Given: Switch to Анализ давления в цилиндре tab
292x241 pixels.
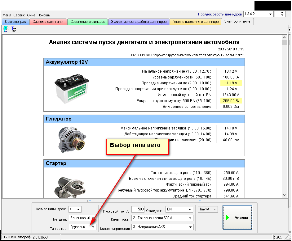Looking at the screenshot, I should click(x=196, y=22).
